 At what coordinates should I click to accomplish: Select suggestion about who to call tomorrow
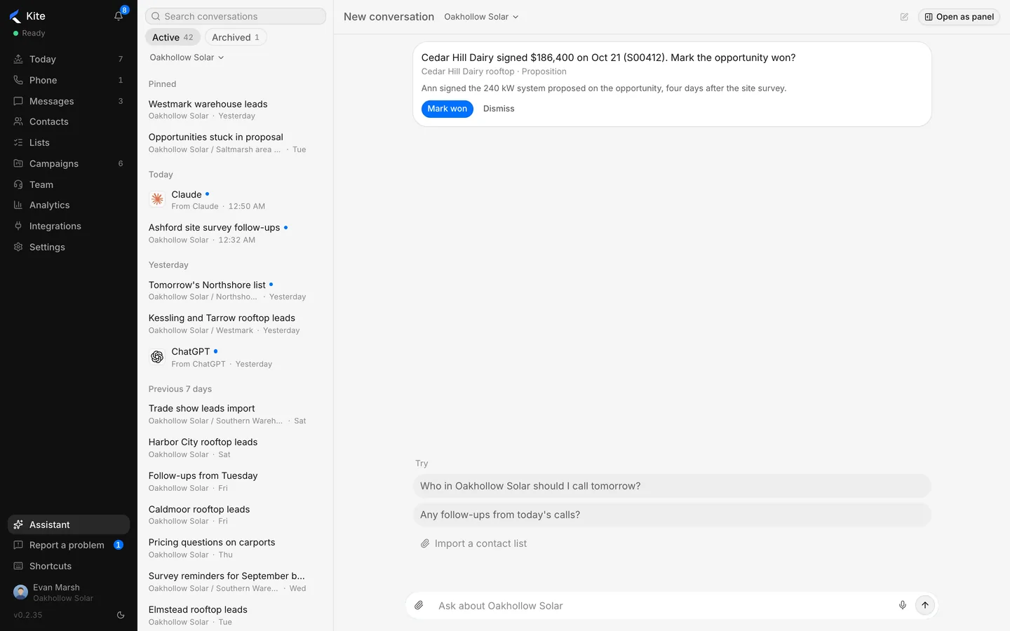click(x=672, y=486)
